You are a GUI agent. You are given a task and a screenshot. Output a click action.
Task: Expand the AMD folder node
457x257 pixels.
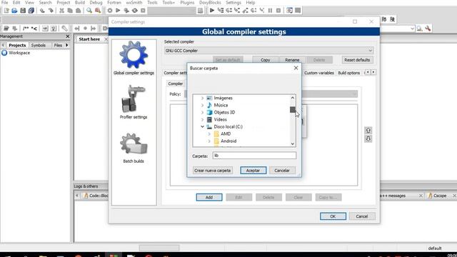click(x=209, y=133)
